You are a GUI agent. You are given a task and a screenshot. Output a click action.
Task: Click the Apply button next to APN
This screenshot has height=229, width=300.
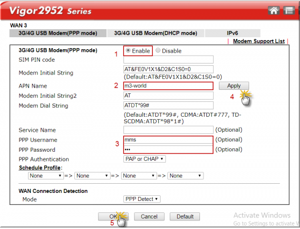234,86
